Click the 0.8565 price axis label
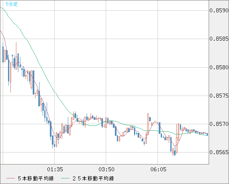Screen dimensions: 229x184 point(219,153)
